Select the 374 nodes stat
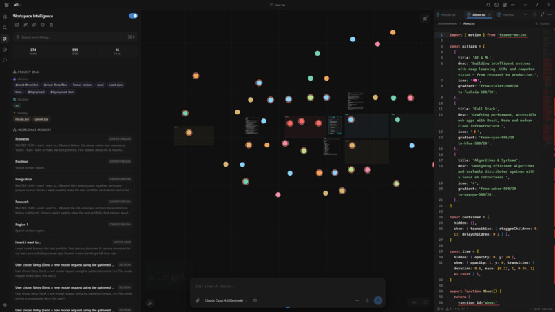This screenshot has height=312, width=555. [33, 52]
